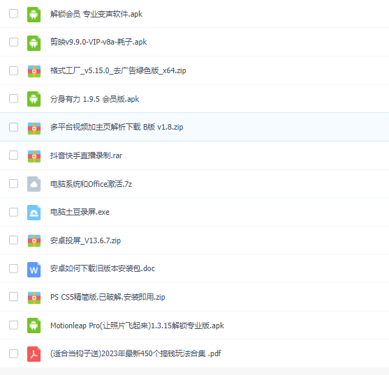This screenshot has height=375, width=389.
Task: Open file name 安卓如何下载旧版本安装包.doc
Action: [x=103, y=268]
